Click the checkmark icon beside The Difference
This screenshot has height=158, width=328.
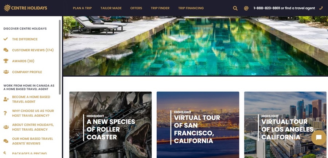coord(5,39)
